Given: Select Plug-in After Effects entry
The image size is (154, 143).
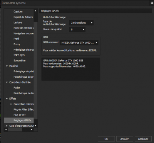Looking at the screenshot, I should (x=23, y=109).
